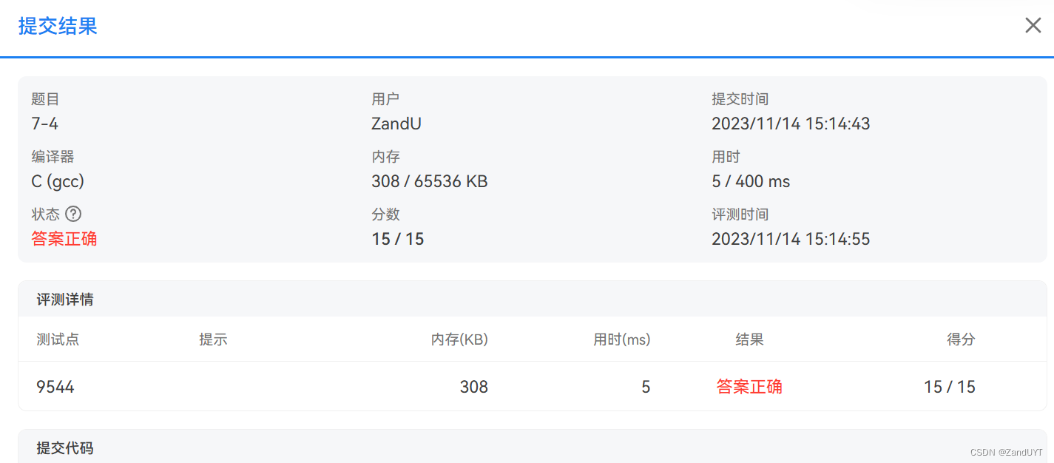Viewport: 1054px width, 463px height.
Task: Close the 提交结果 dialog
Action: (x=1033, y=24)
